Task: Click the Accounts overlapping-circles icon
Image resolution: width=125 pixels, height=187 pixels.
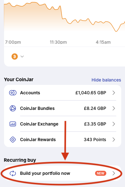Action: tap(13, 93)
